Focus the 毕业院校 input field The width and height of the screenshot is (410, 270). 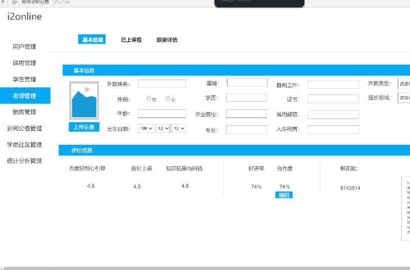(247, 114)
